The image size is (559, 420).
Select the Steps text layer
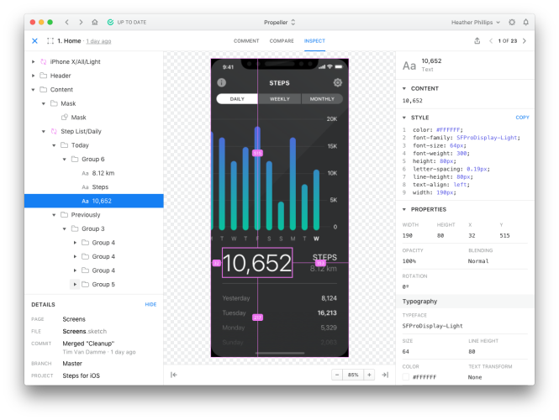tap(94, 187)
